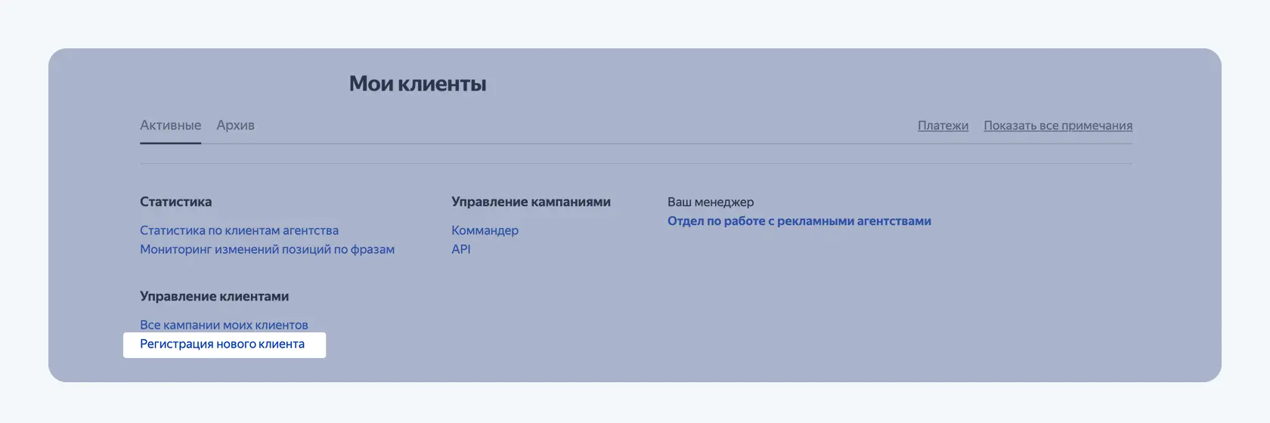Switch to the Активные tab

(x=170, y=125)
